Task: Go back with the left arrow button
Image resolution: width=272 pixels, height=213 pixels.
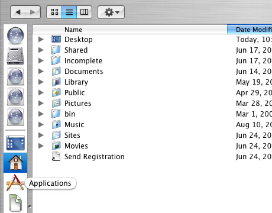Action: pos(18,12)
